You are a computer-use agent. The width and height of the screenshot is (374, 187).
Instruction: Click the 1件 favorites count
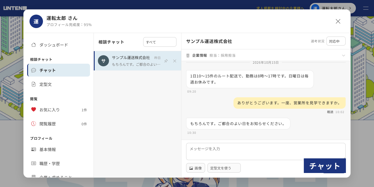coord(84,110)
